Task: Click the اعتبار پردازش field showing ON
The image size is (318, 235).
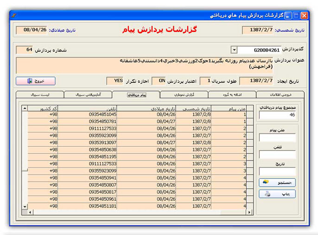Action: (159, 81)
